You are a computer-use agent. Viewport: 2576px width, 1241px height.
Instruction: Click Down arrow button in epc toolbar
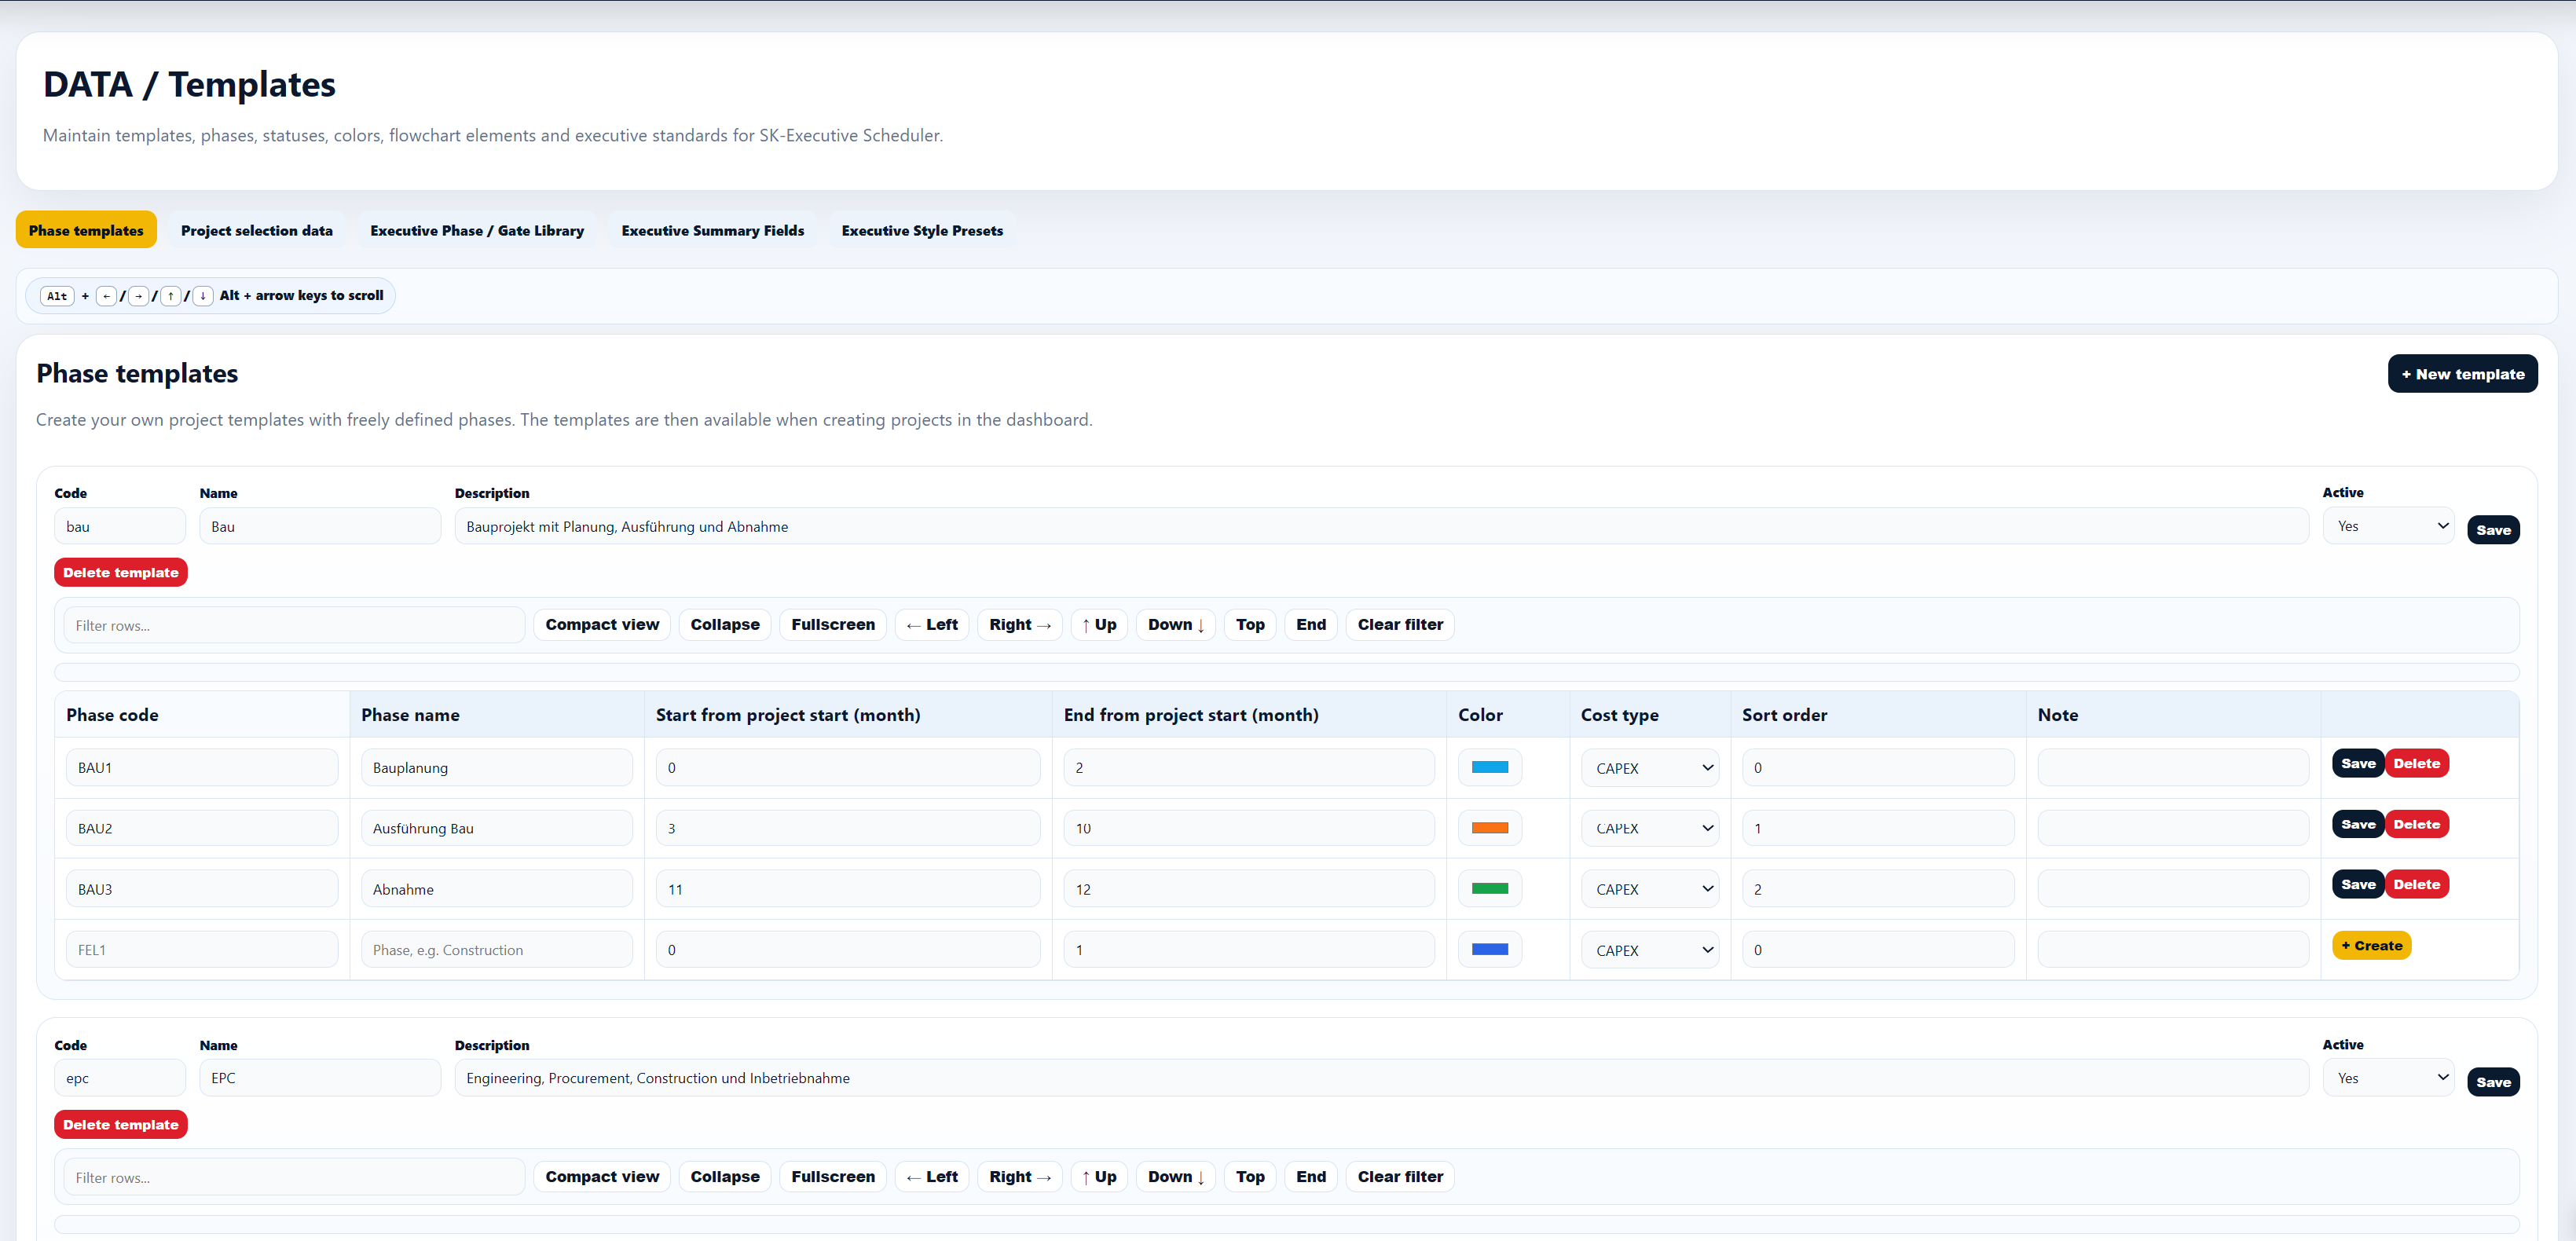pyautogui.click(x=1176, y=1176)
